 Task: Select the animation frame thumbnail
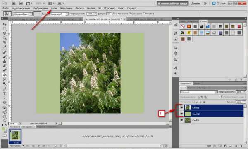[x=15, y=136]
